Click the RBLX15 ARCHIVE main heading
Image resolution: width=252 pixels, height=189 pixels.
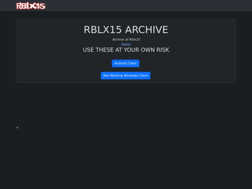pyautogui.click(x=126, y=30)
